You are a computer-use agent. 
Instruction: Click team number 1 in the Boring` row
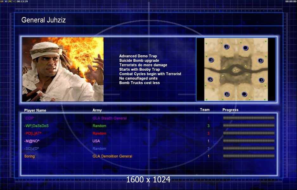click(x=208, y=156)
